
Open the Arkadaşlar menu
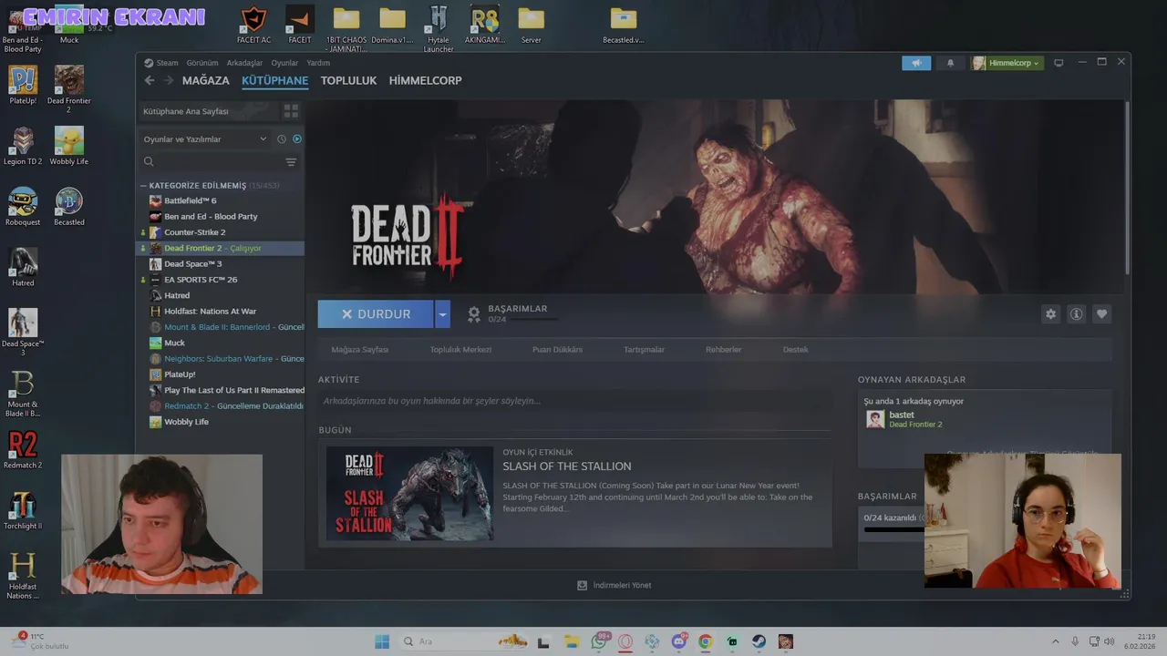tap(244, 63)
